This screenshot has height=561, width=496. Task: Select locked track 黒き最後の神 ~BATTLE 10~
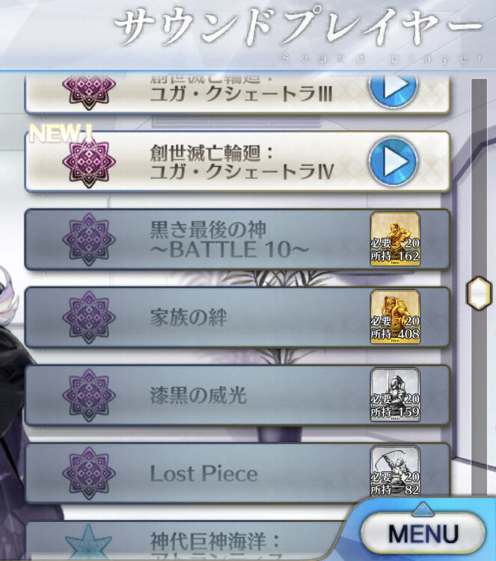click(237, 239)
